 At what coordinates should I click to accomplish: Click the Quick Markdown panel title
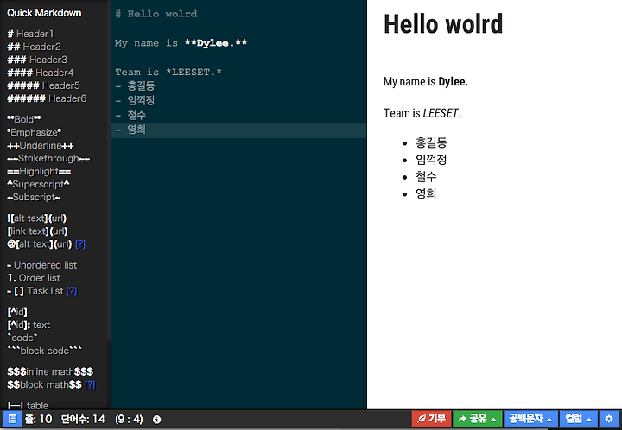(44, 13)
